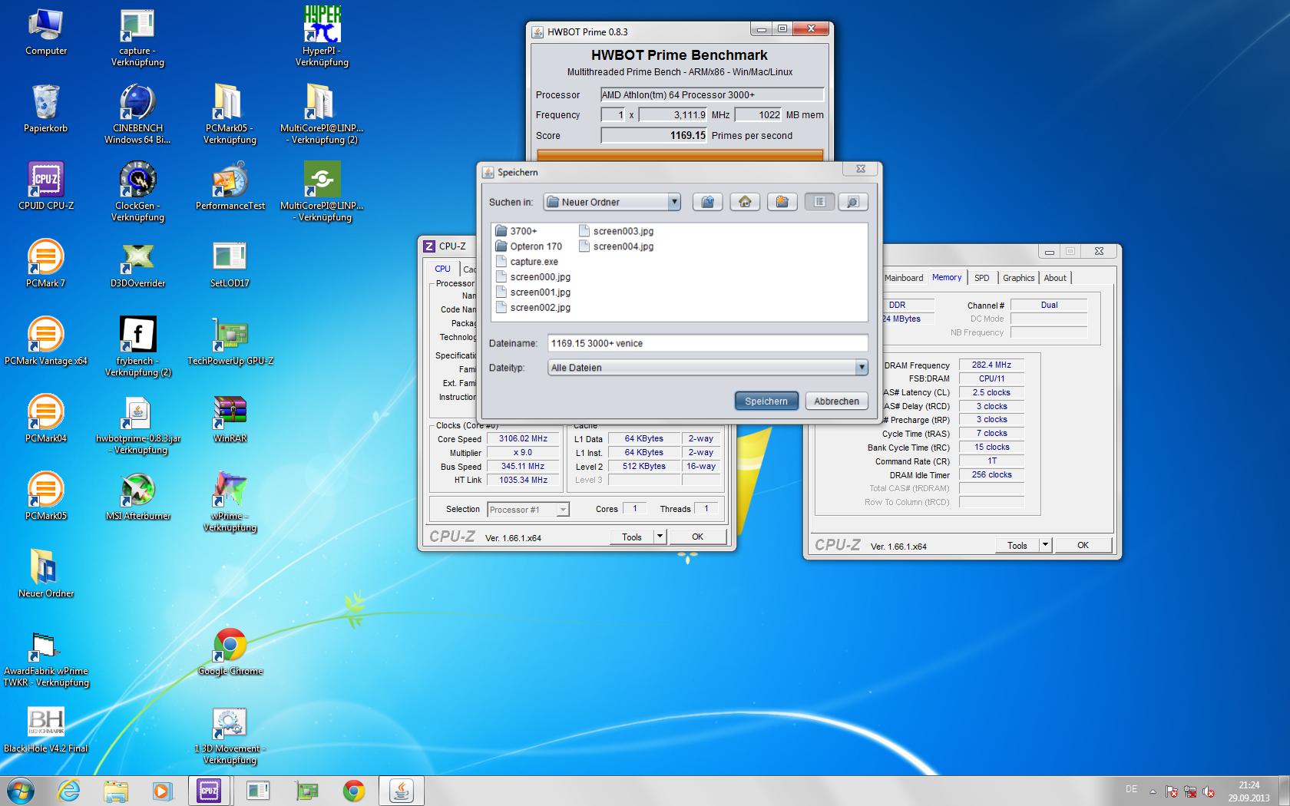Launch ClockGen shortcut on desktop
1290x806 pixels.
point(138,192)
